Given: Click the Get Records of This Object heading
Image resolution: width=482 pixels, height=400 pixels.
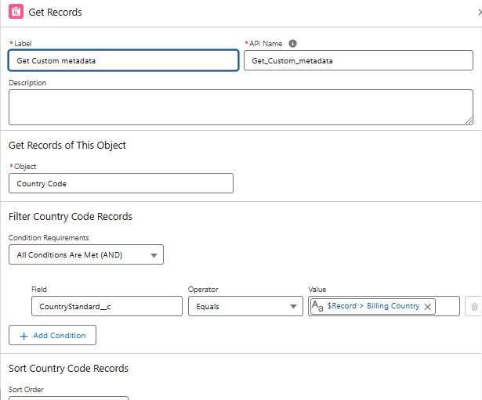Looking at the screenshot, I should 67,145.
